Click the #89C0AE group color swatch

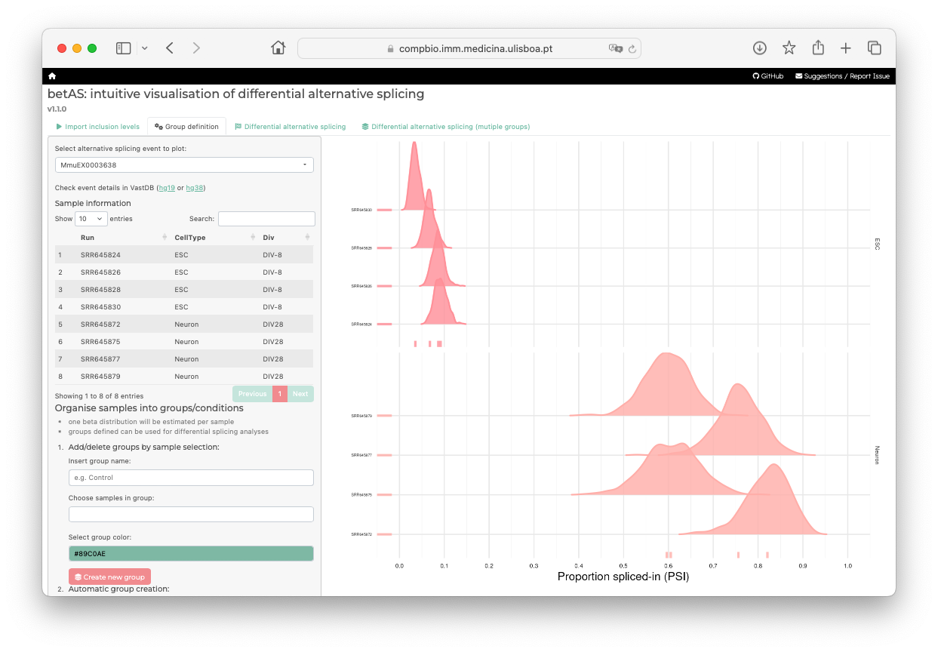coord(191,554)
